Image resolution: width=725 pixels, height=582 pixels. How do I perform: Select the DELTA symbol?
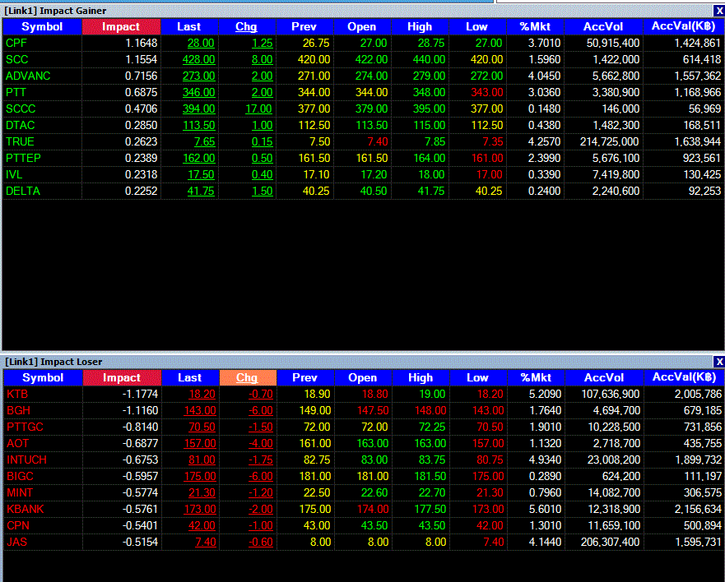click(23, 192)
